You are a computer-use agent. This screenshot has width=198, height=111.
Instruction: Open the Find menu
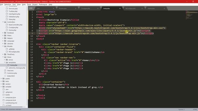pos(14,4)
